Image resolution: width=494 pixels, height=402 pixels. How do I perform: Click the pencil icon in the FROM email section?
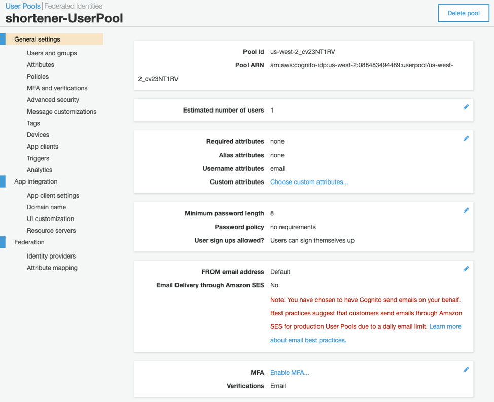pos(466,269)
